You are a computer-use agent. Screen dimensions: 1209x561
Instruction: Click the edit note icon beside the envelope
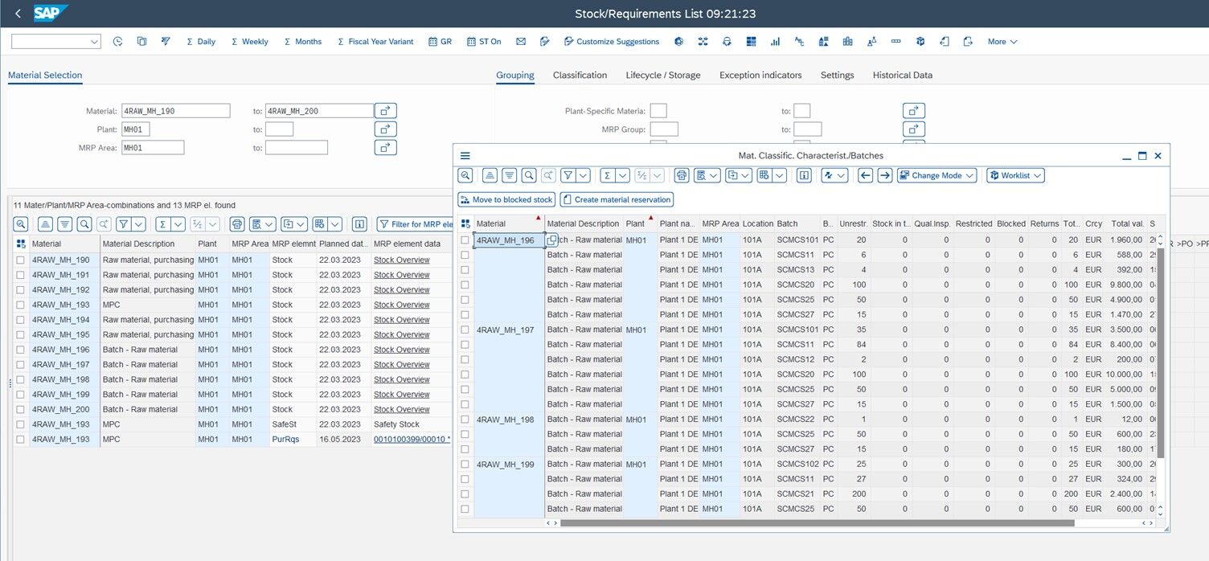(545, 42)
